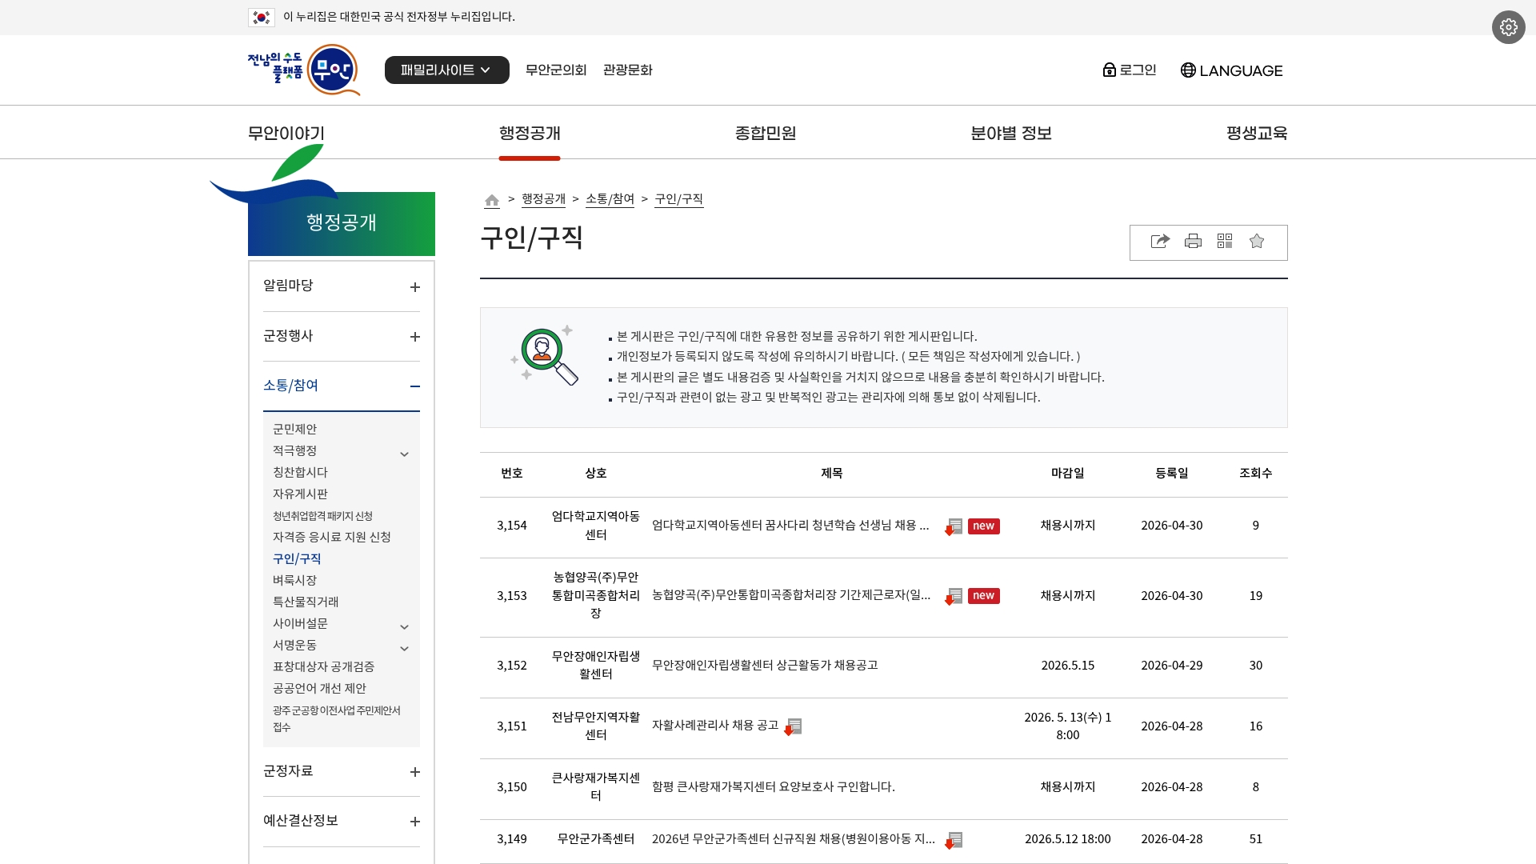This screenshot has height=864, width=1536.
Task: Click attachment icon in row 3,153
Action: point(954,597)
